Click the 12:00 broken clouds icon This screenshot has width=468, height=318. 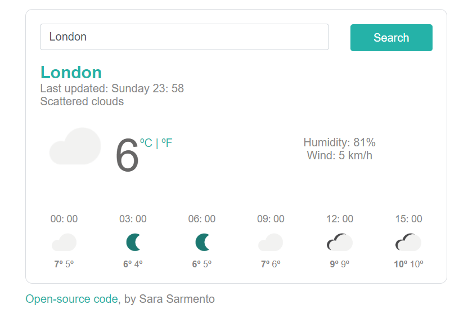click(340, 243)
